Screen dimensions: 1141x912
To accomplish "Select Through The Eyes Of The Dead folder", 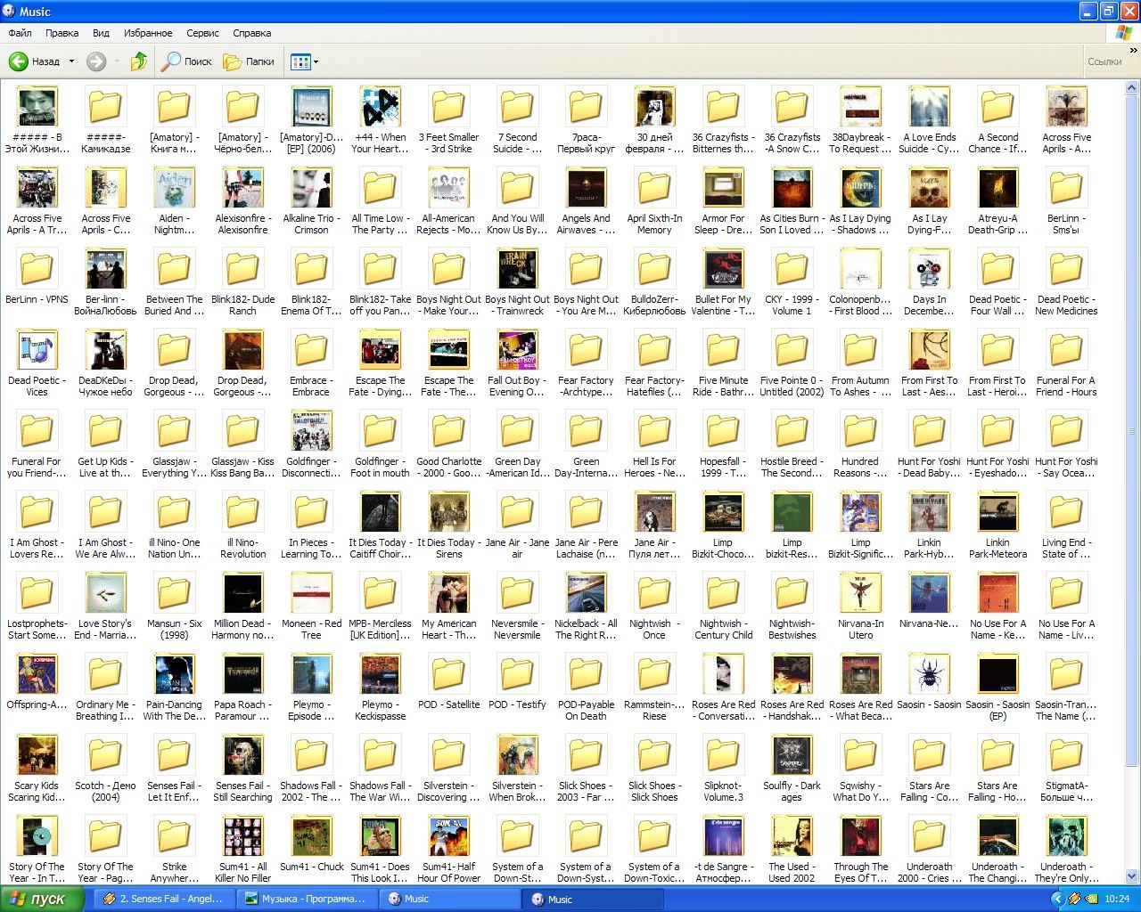I will (x=860, y=850).
